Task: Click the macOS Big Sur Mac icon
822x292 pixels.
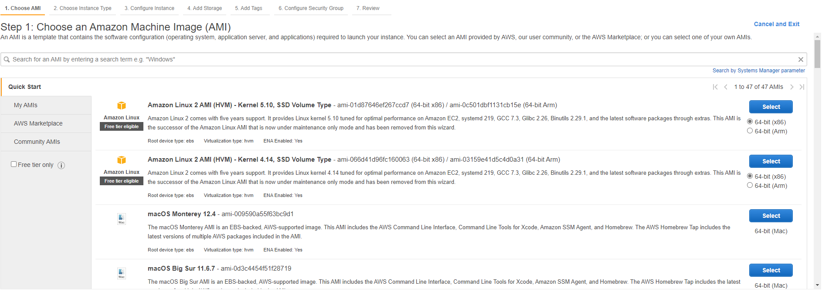Action: [122, 273]
